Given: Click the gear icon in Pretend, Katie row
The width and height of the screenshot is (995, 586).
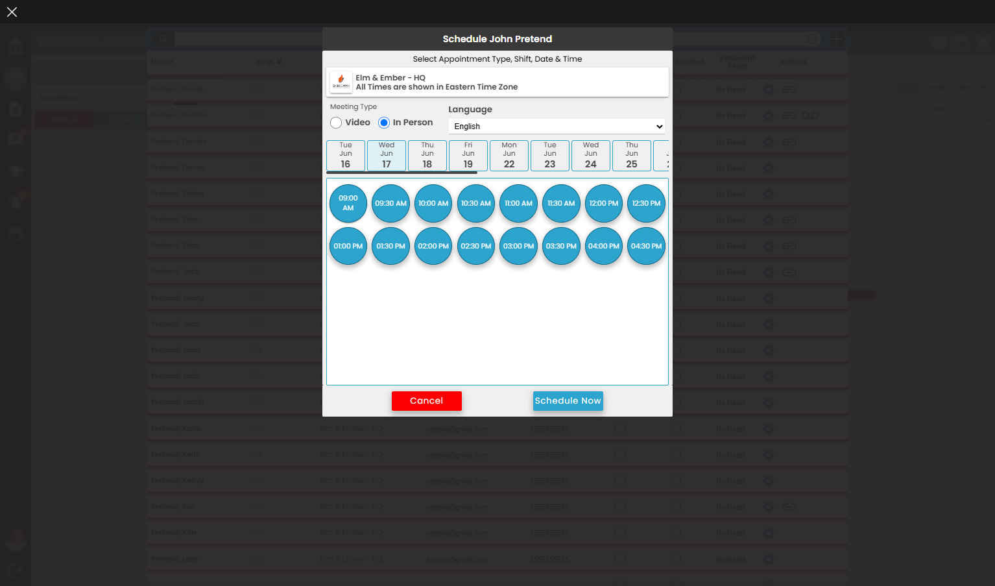Looking at the screenshot, I should click(769, 428).
